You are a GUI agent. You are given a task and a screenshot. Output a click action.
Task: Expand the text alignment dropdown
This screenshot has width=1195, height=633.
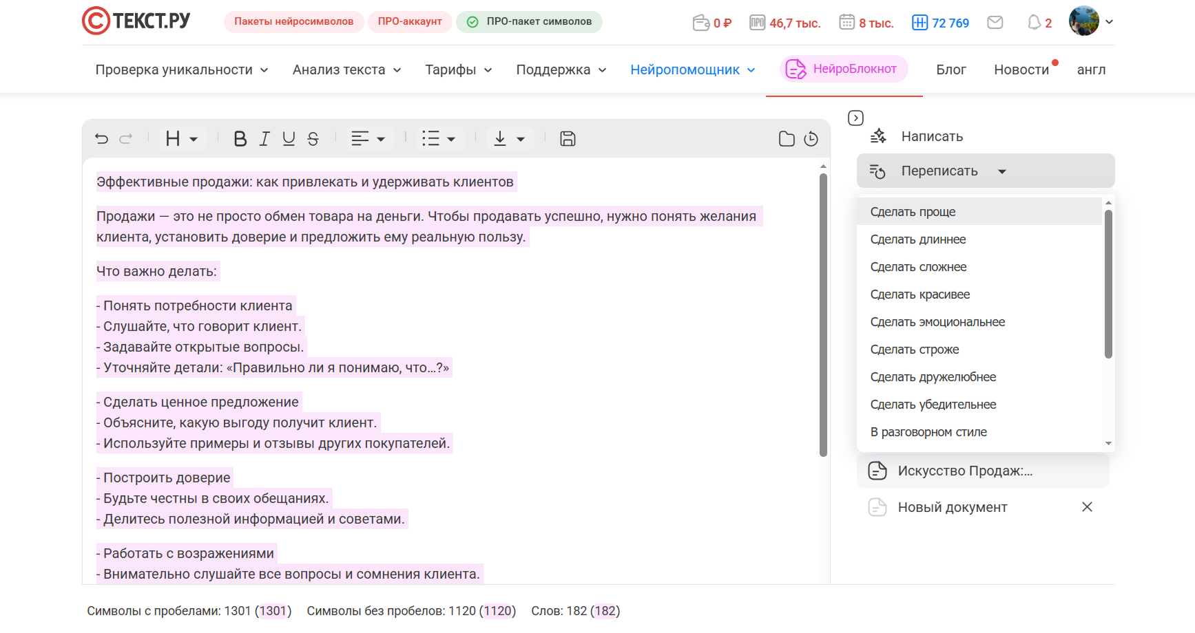click(368, 139)
